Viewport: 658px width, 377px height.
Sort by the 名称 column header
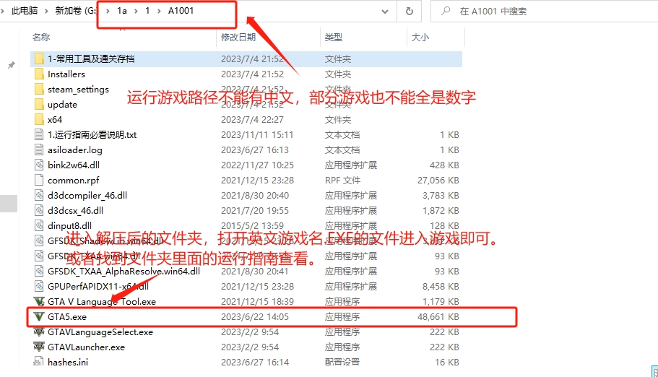(x=41, y=38)
